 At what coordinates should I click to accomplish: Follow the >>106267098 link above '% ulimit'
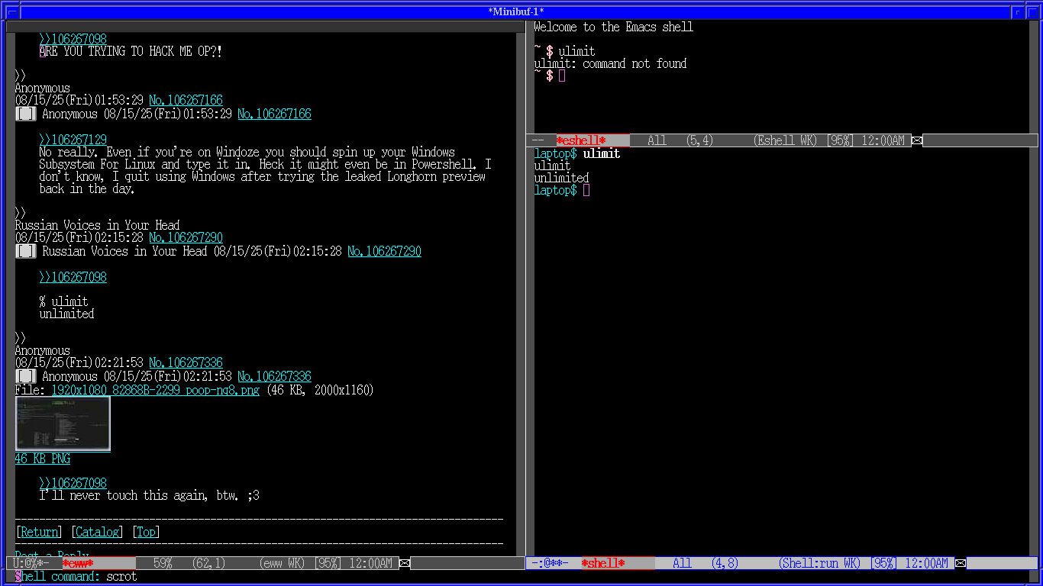coord(73,278)
